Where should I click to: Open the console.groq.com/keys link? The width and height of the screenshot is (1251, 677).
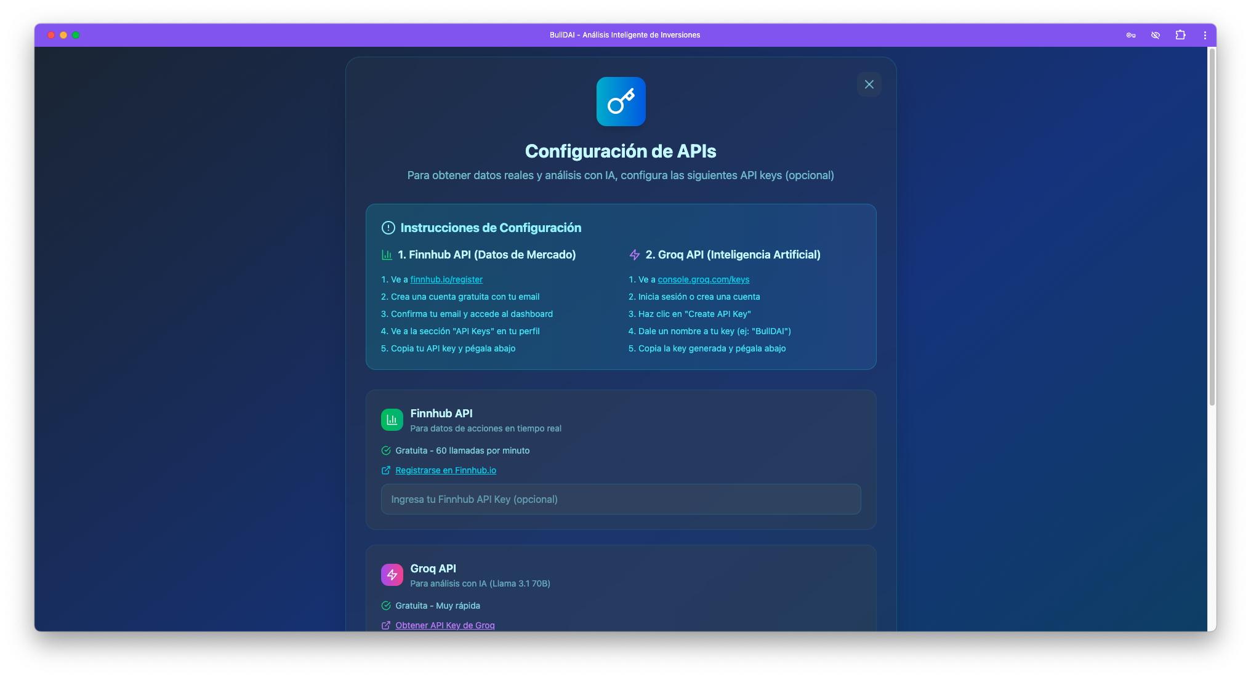(x=703, y=279)
